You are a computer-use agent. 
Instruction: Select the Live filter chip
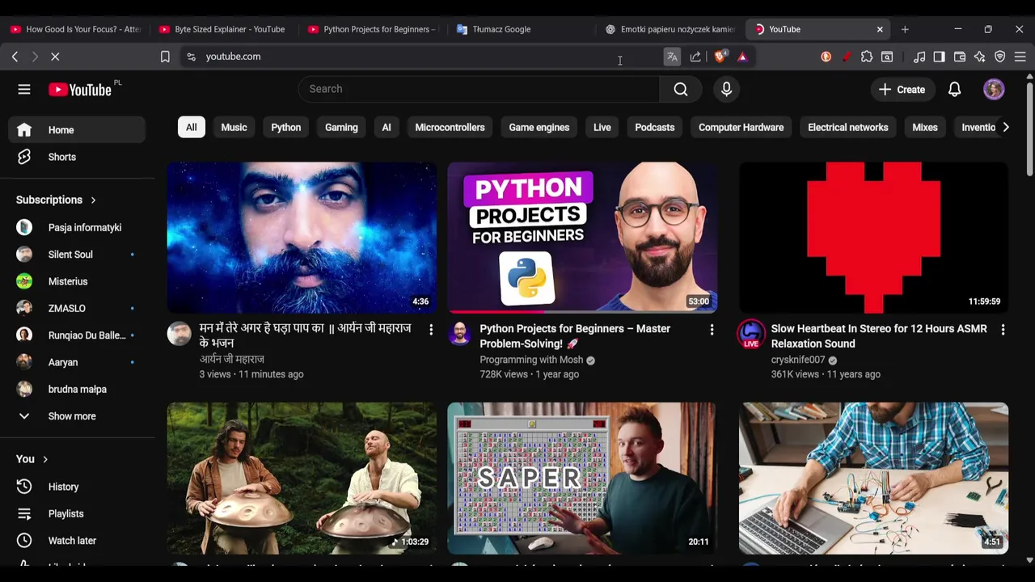(602, 127)
